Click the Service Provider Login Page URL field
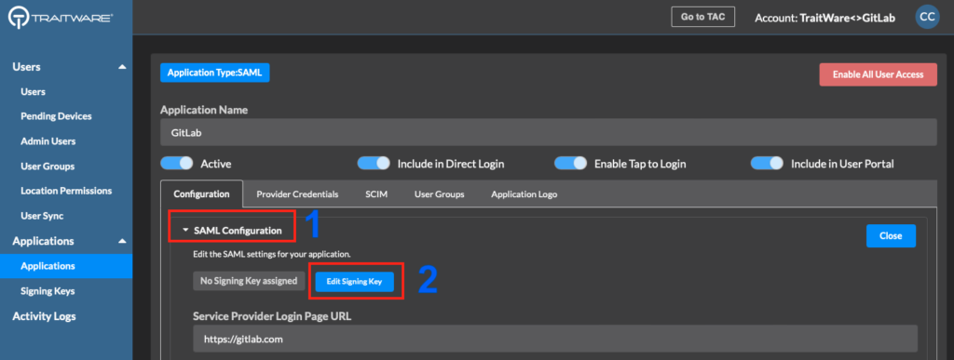 (555, 339)
